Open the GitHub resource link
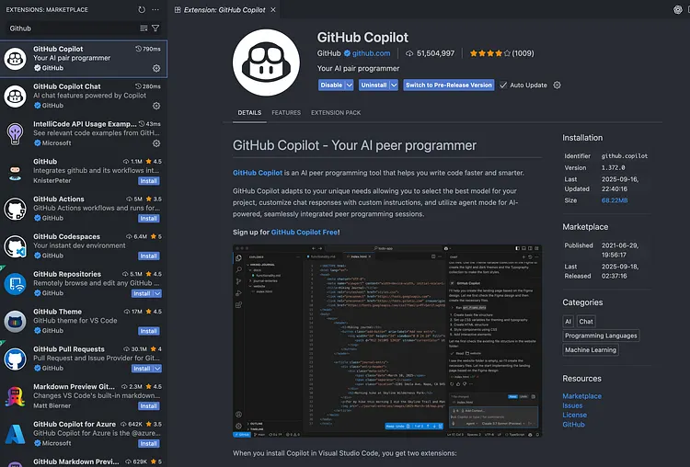The height and width of the screenshot is (467, 690). click(574, 425)
